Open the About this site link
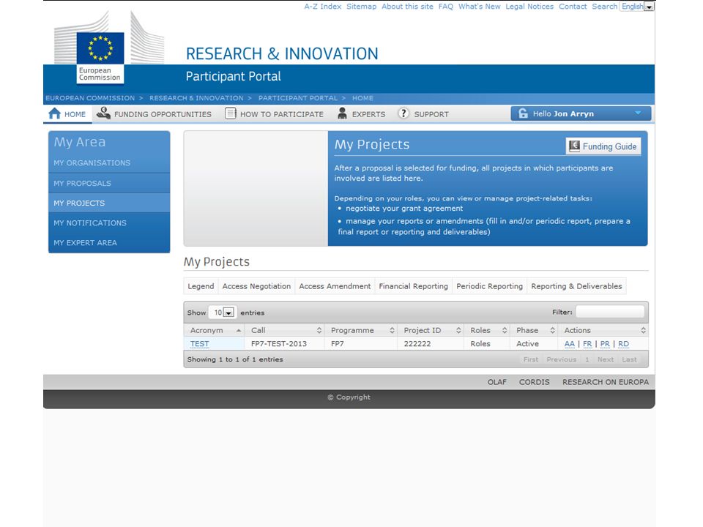 [x=408, y=7]
